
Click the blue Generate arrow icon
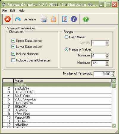(18, 19)
